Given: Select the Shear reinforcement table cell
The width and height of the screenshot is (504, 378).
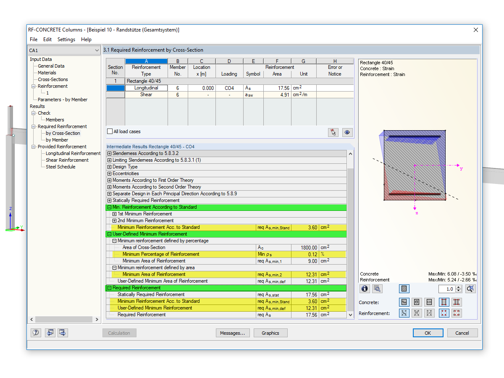Looking at the screenshot, I should (x=146, y=94).
